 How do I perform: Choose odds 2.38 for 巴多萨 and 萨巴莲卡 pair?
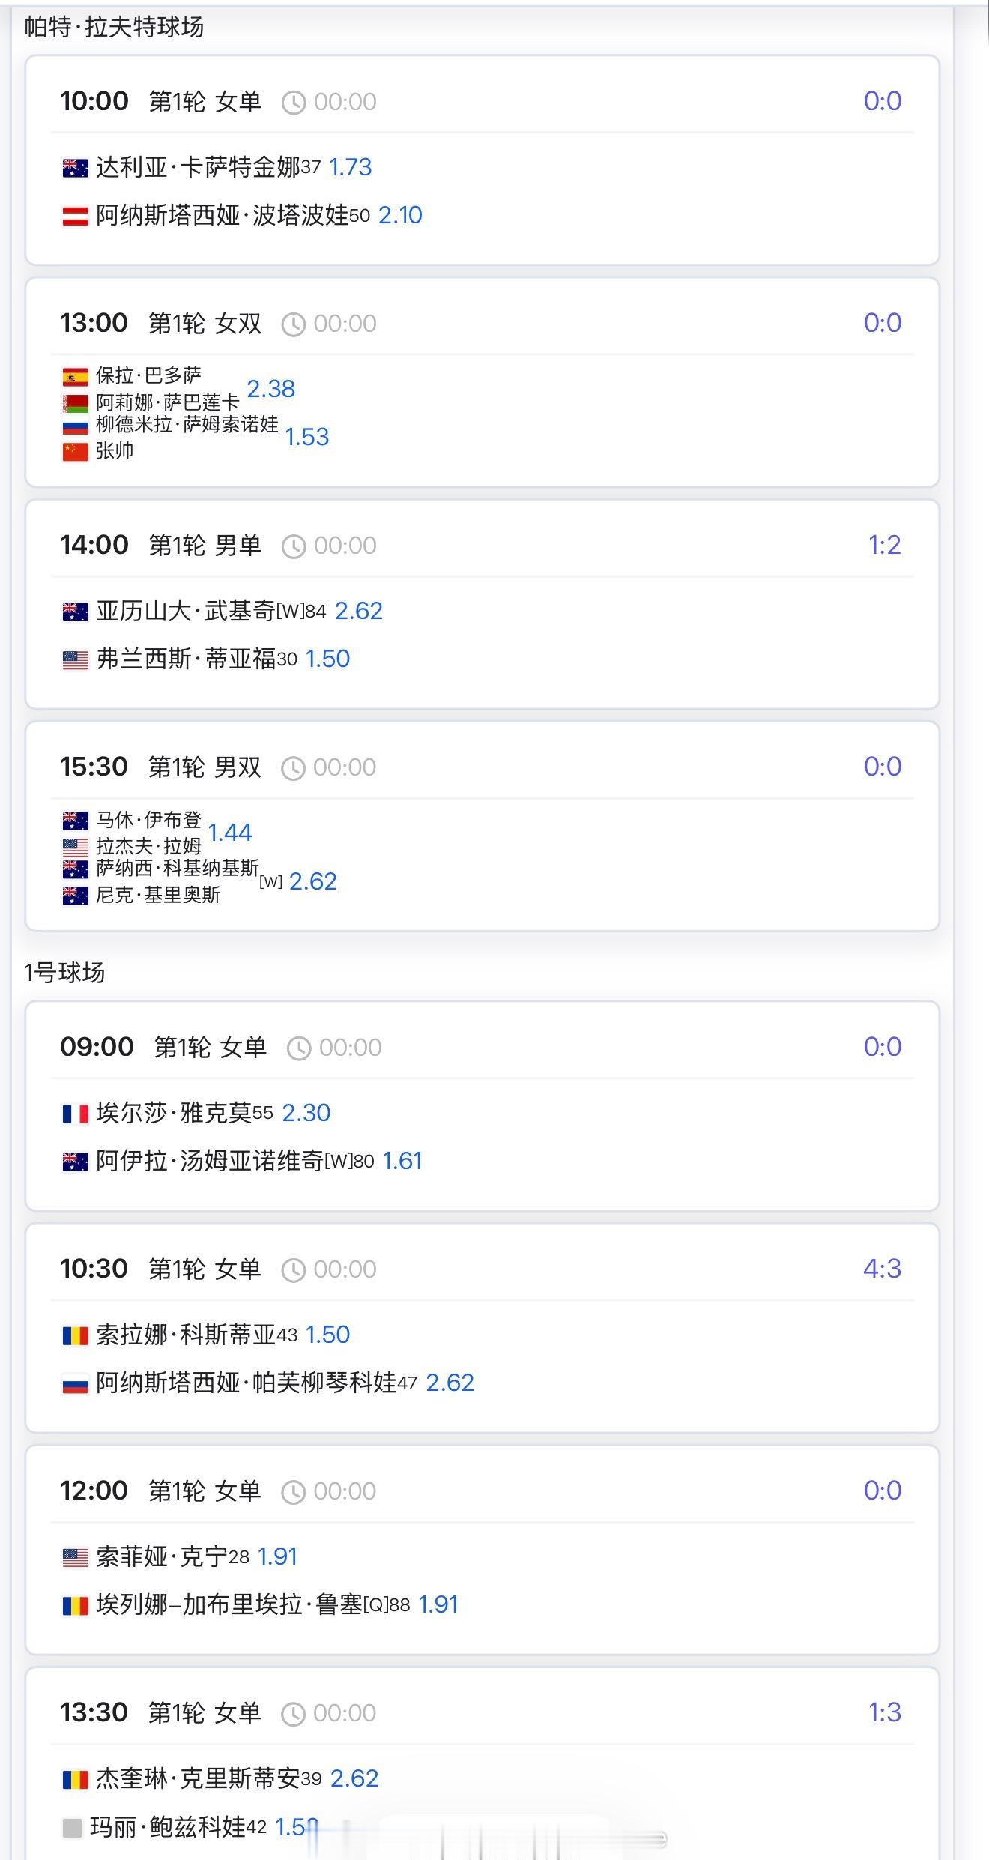coord(271,389)
